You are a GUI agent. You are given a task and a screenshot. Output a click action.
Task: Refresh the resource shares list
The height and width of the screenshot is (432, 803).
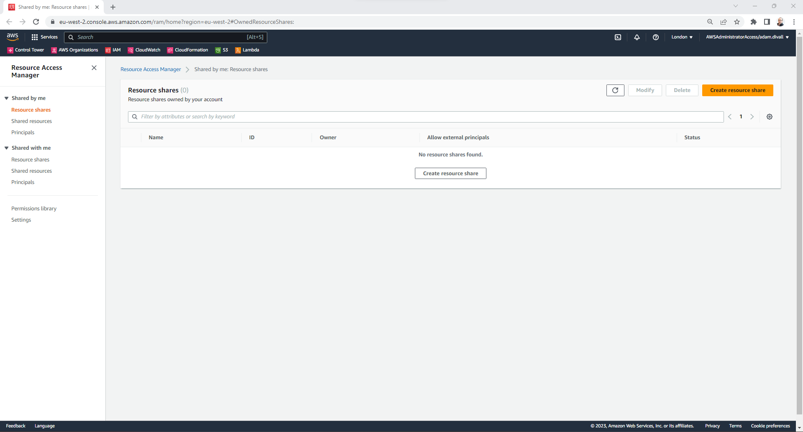(x=615, y=90)
